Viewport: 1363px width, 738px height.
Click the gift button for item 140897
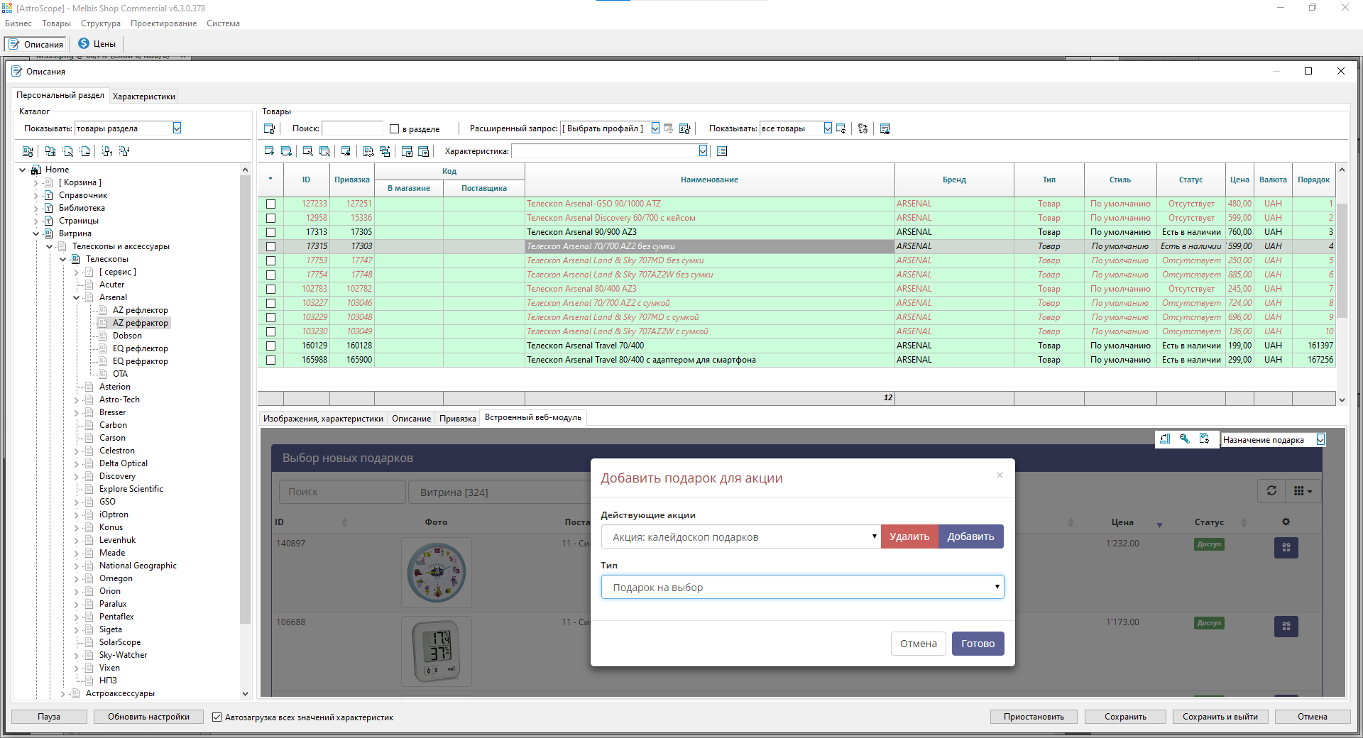click(x=1286, y=548)
